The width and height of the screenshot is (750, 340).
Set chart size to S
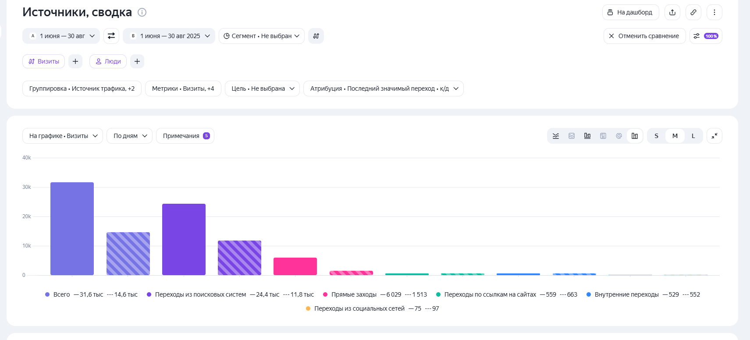657,136
